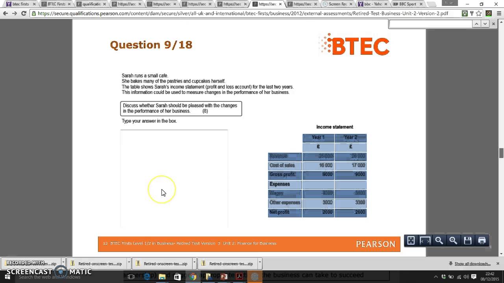Expand options arrow for the third zip download
The height and width of the screenshot is (283, 504).
[x=195, y=264]
